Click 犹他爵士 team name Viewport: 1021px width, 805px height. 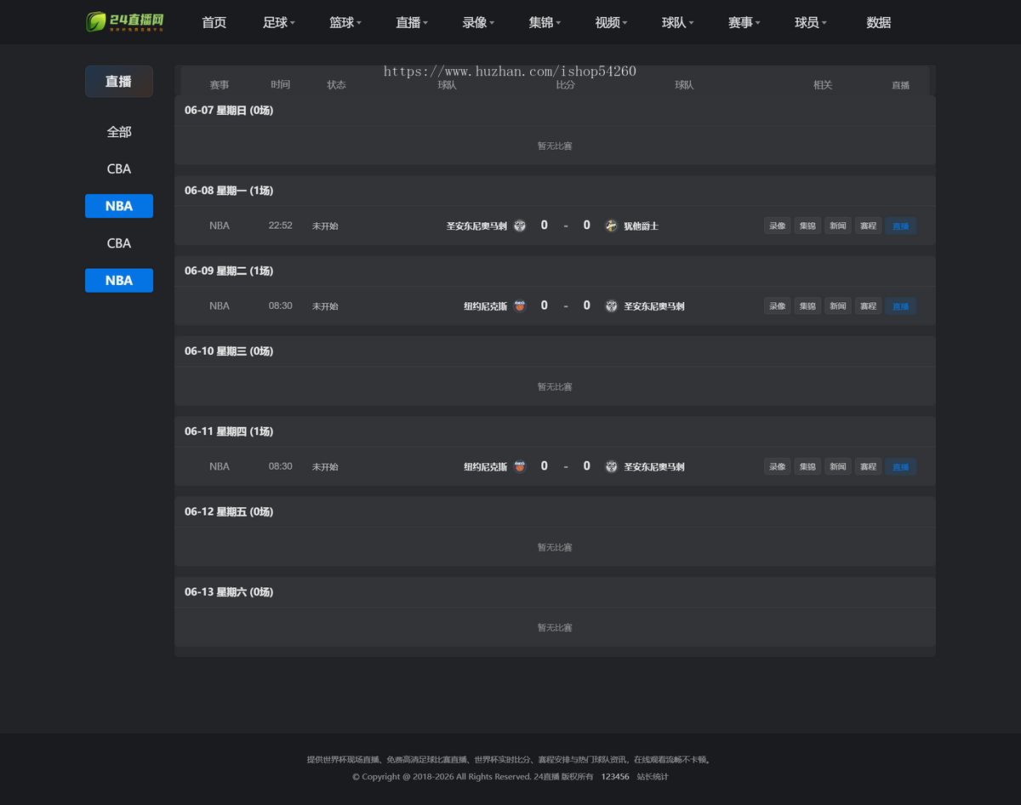click(x=641, y=226)
